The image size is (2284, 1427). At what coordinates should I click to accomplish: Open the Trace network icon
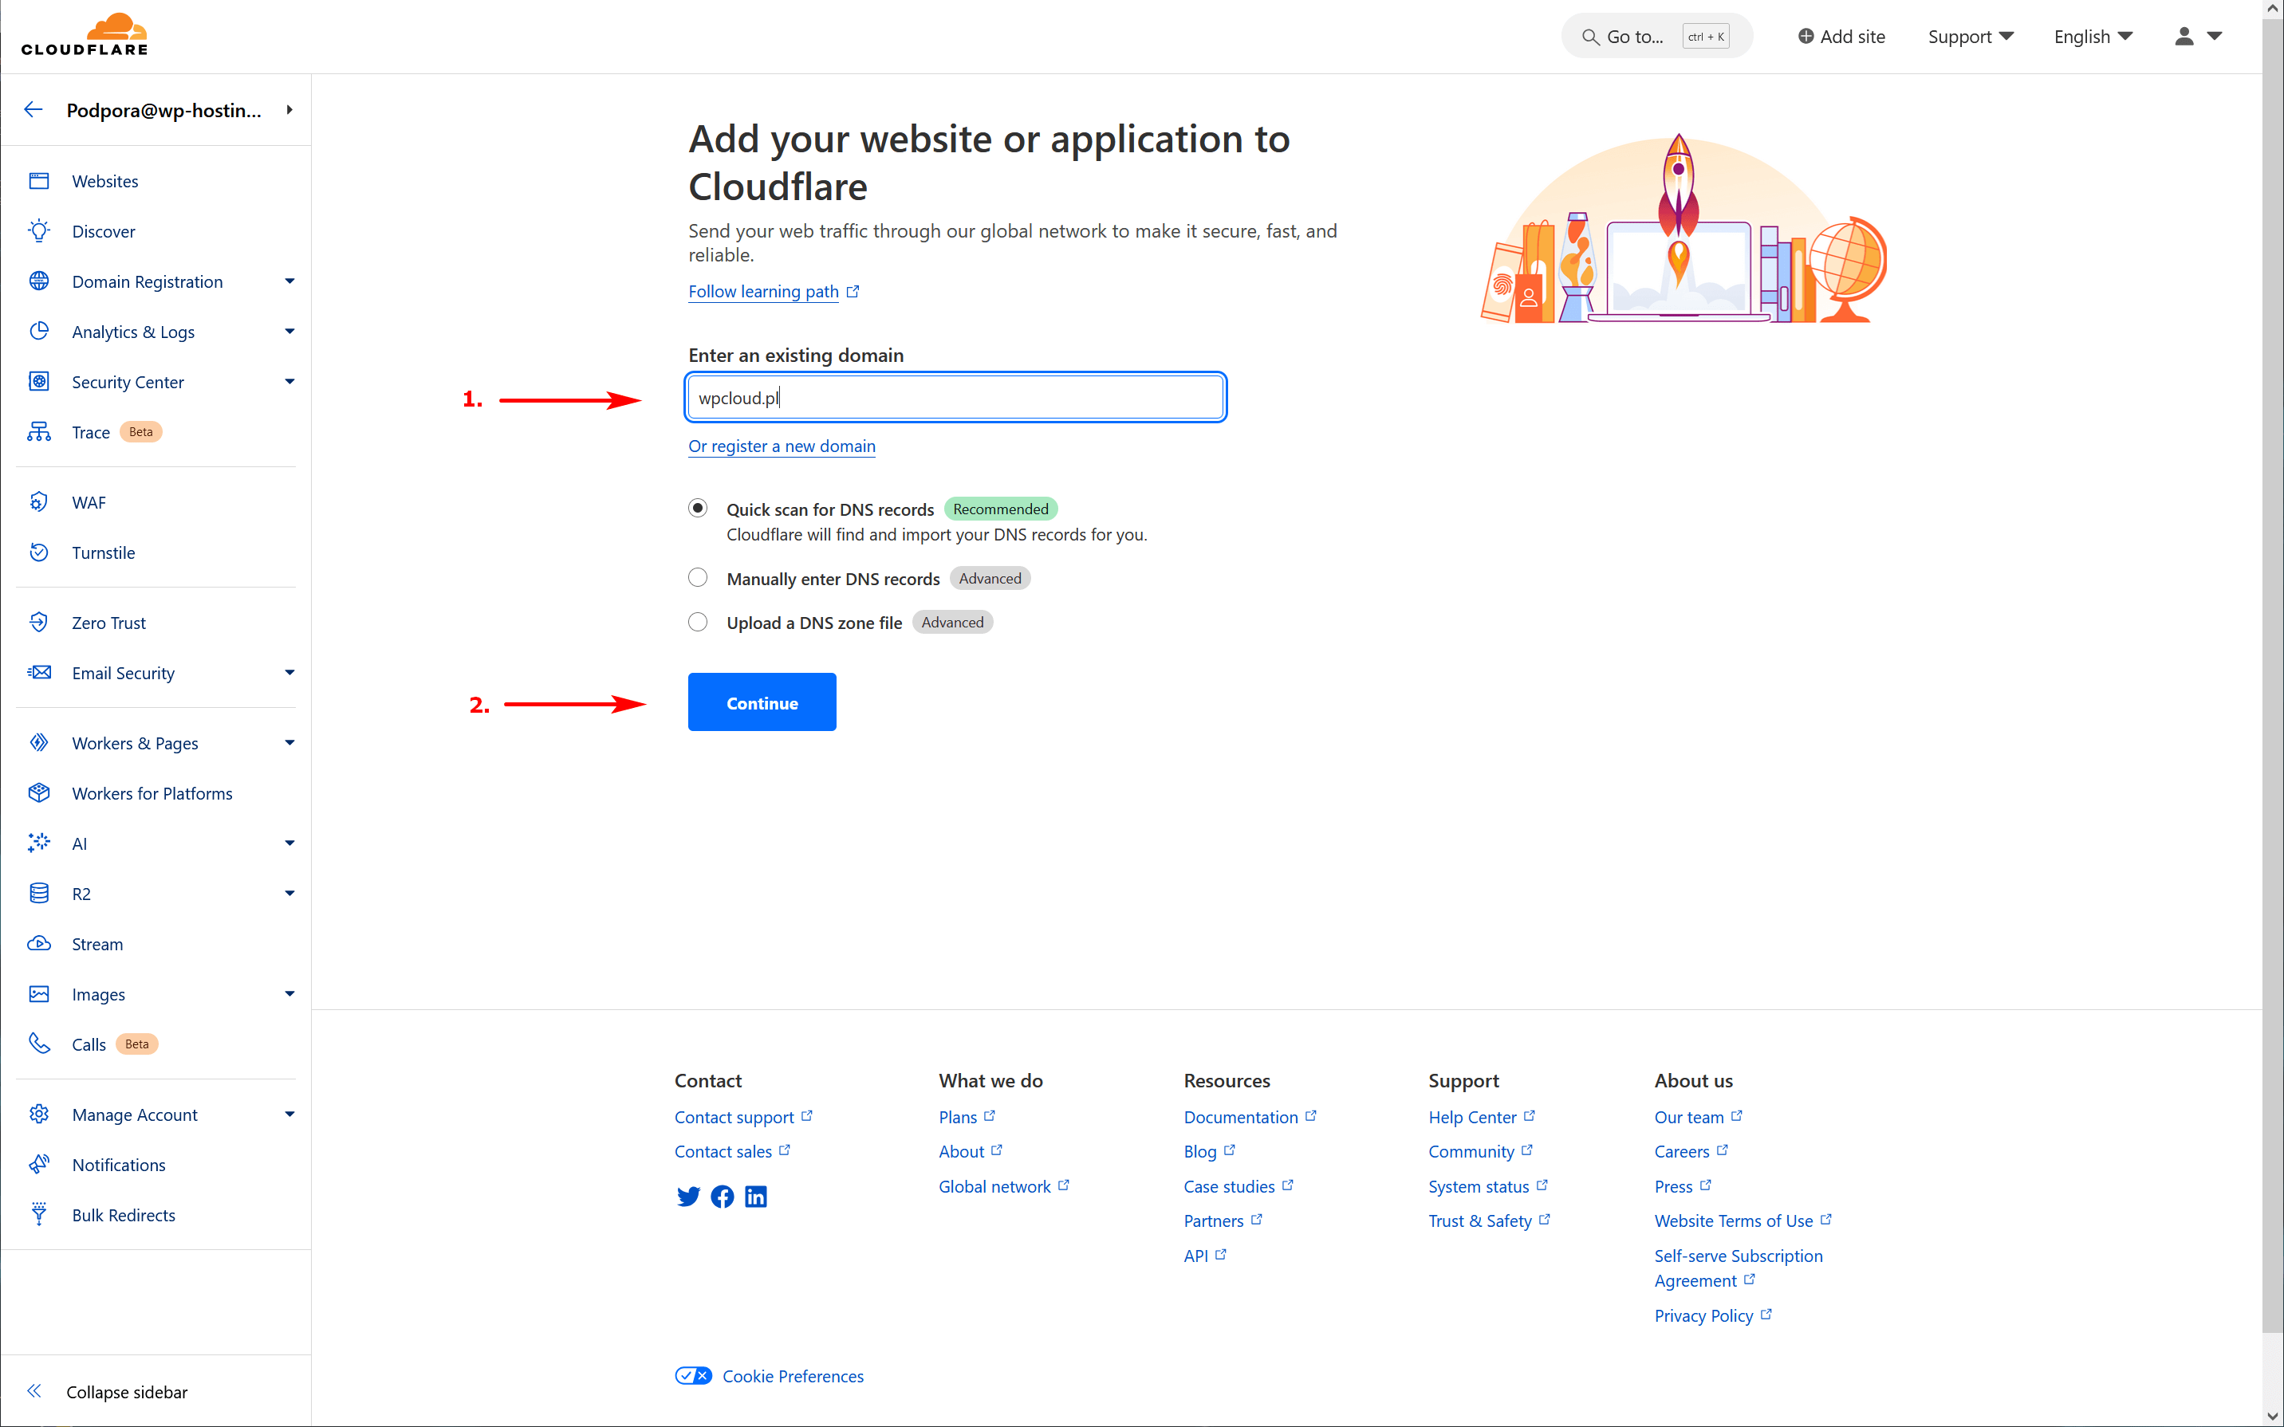click(39, 431)
